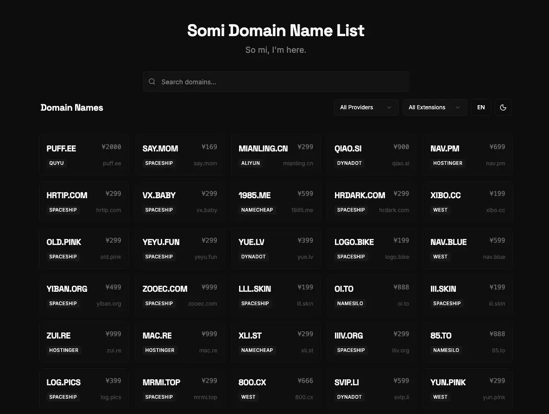Click the HOSTINGER tag under ZUI.RE
The height and width of the screenshot is (414, 549).
pos(64,351)
